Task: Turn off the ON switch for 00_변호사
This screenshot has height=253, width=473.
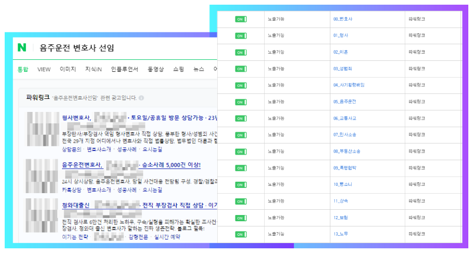Action: click(241, 19)
